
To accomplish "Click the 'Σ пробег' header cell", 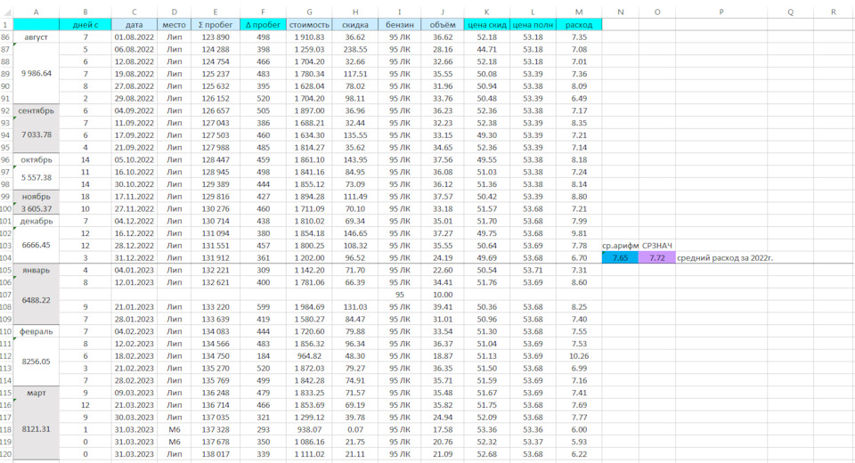I will (216, 25).
